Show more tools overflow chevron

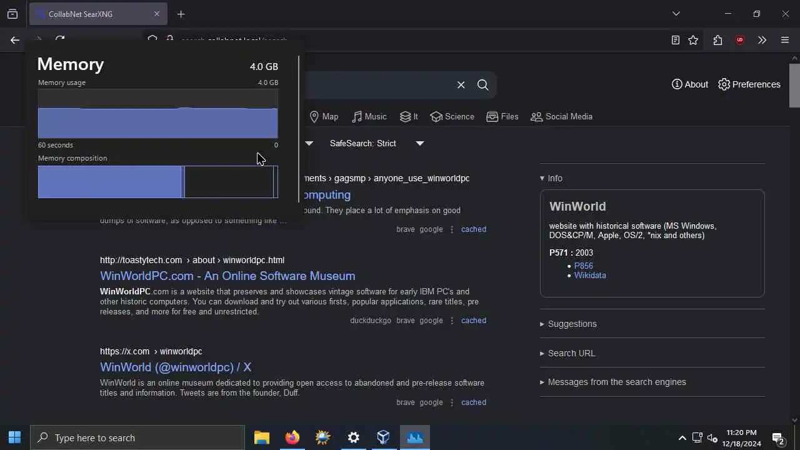click(x=762, y=40)
